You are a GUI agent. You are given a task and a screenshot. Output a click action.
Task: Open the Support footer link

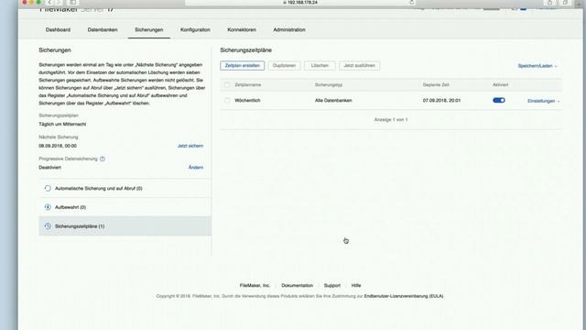(x=332, y=285)
